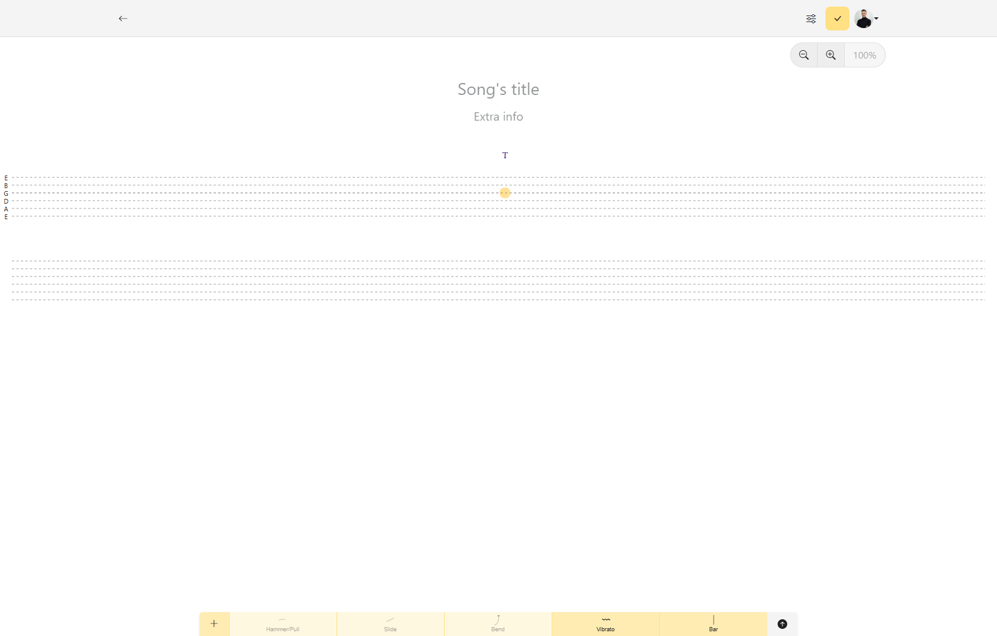
Task: Open the user avatar menu
Action: coord(866,19)
